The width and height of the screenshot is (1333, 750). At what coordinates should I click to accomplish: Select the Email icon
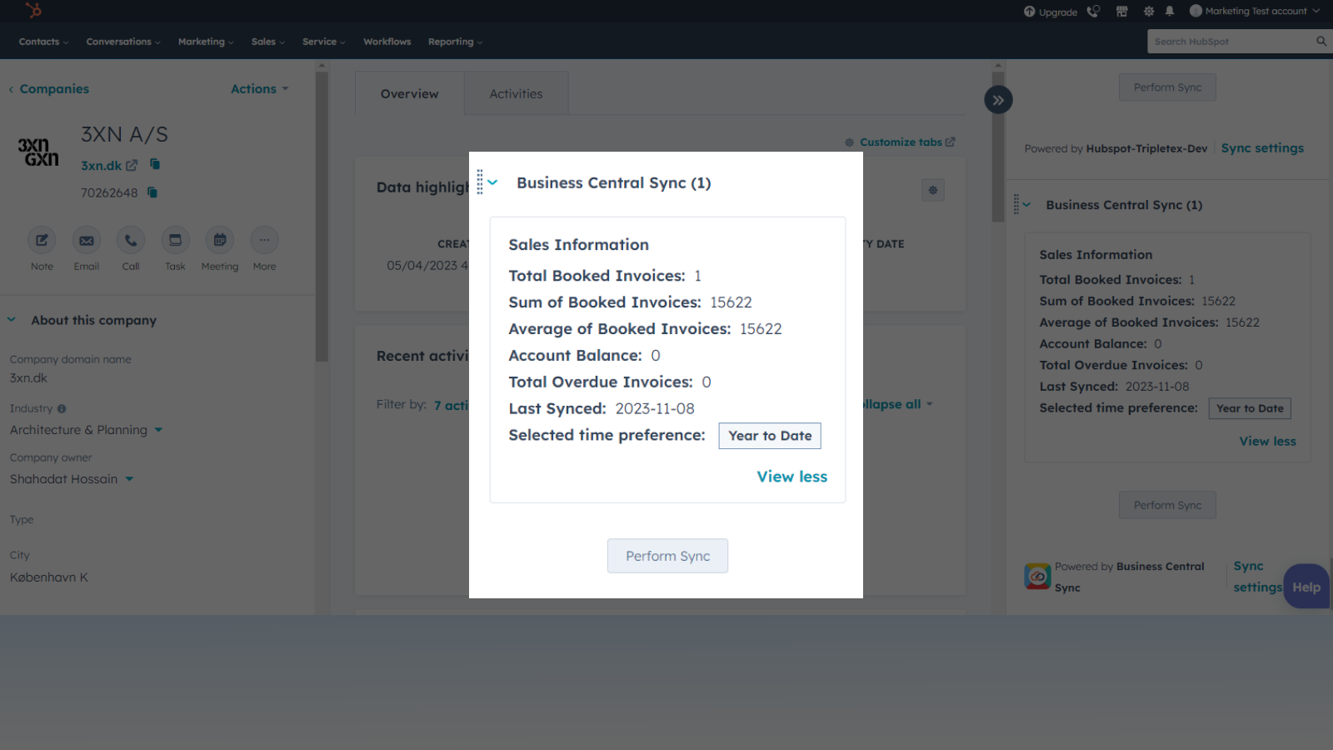point(86,241)
